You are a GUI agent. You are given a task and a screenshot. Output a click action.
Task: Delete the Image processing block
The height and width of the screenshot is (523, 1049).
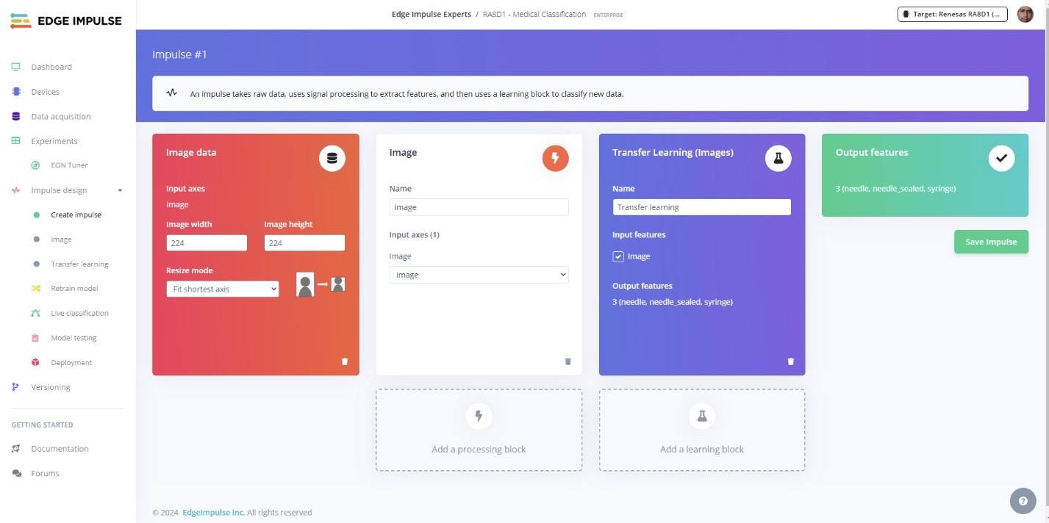(568, 361)
